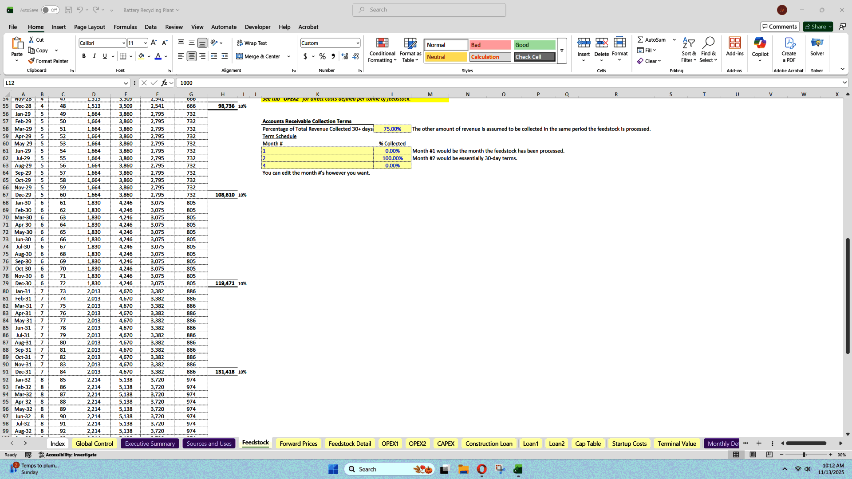The width and height of the screenshot is (852, 479).
Task: Switch to the Formulas ribbon tab
Action: coord(125,27)
